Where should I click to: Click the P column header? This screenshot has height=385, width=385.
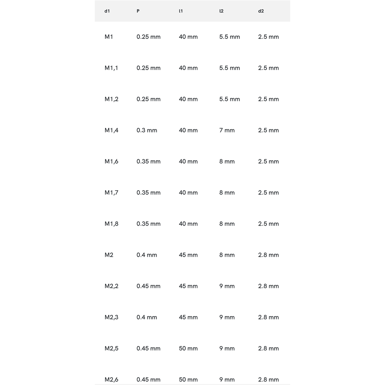pyautogui.click(x=138, y=11)
